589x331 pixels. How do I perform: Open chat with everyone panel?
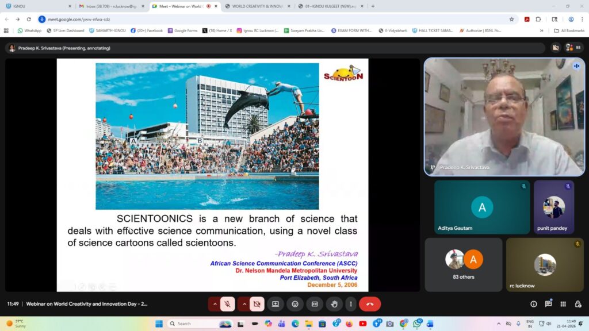548,304
